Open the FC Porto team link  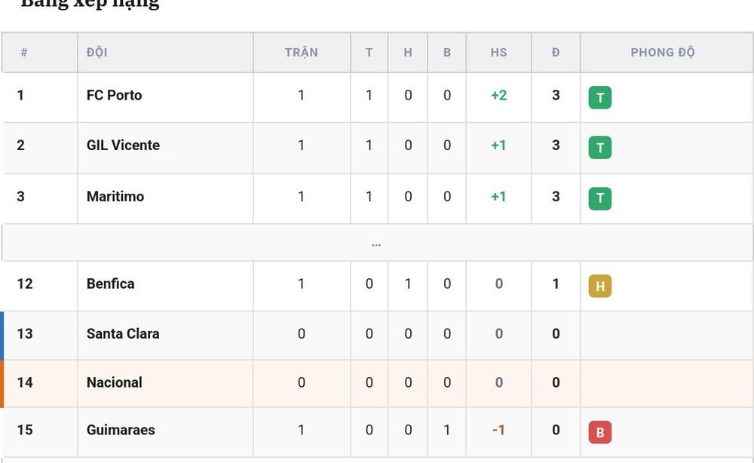(x=114, y=95)
